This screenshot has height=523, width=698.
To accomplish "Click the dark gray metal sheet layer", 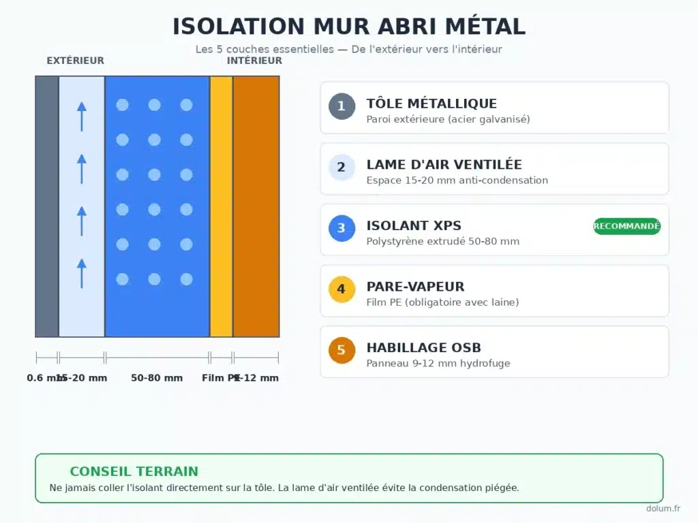I will point(47,206).
